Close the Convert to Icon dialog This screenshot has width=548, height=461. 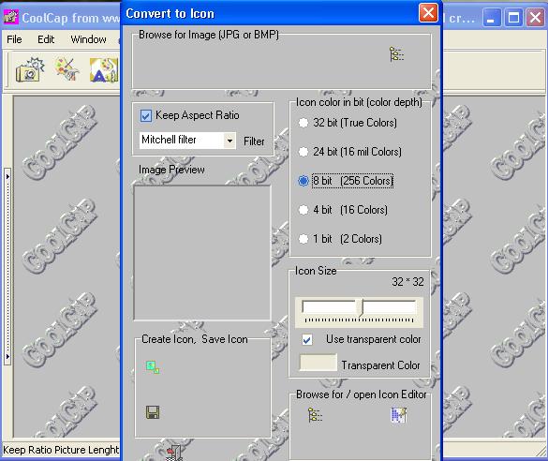click(428, 13)
